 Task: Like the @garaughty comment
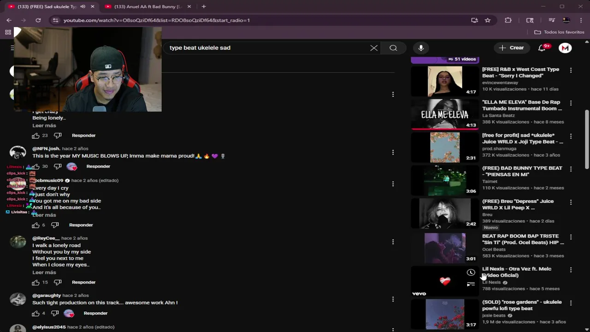pyautogui.click(x=35, y=313)
